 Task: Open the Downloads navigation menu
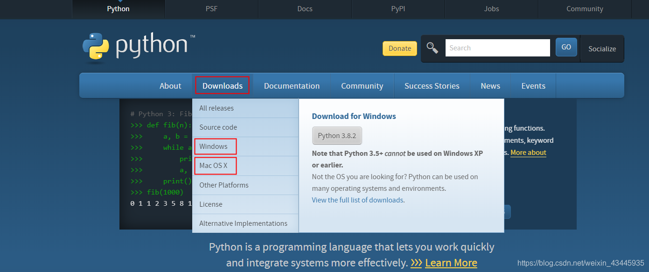(223, 86)
